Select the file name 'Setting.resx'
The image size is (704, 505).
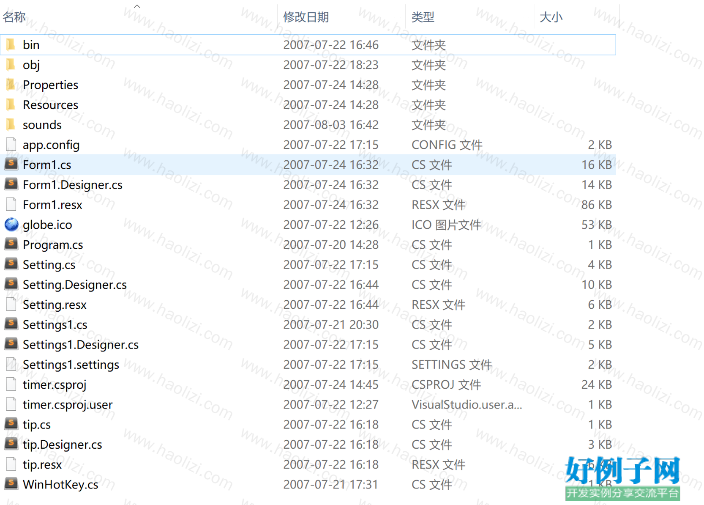click(x=55, y=305)
